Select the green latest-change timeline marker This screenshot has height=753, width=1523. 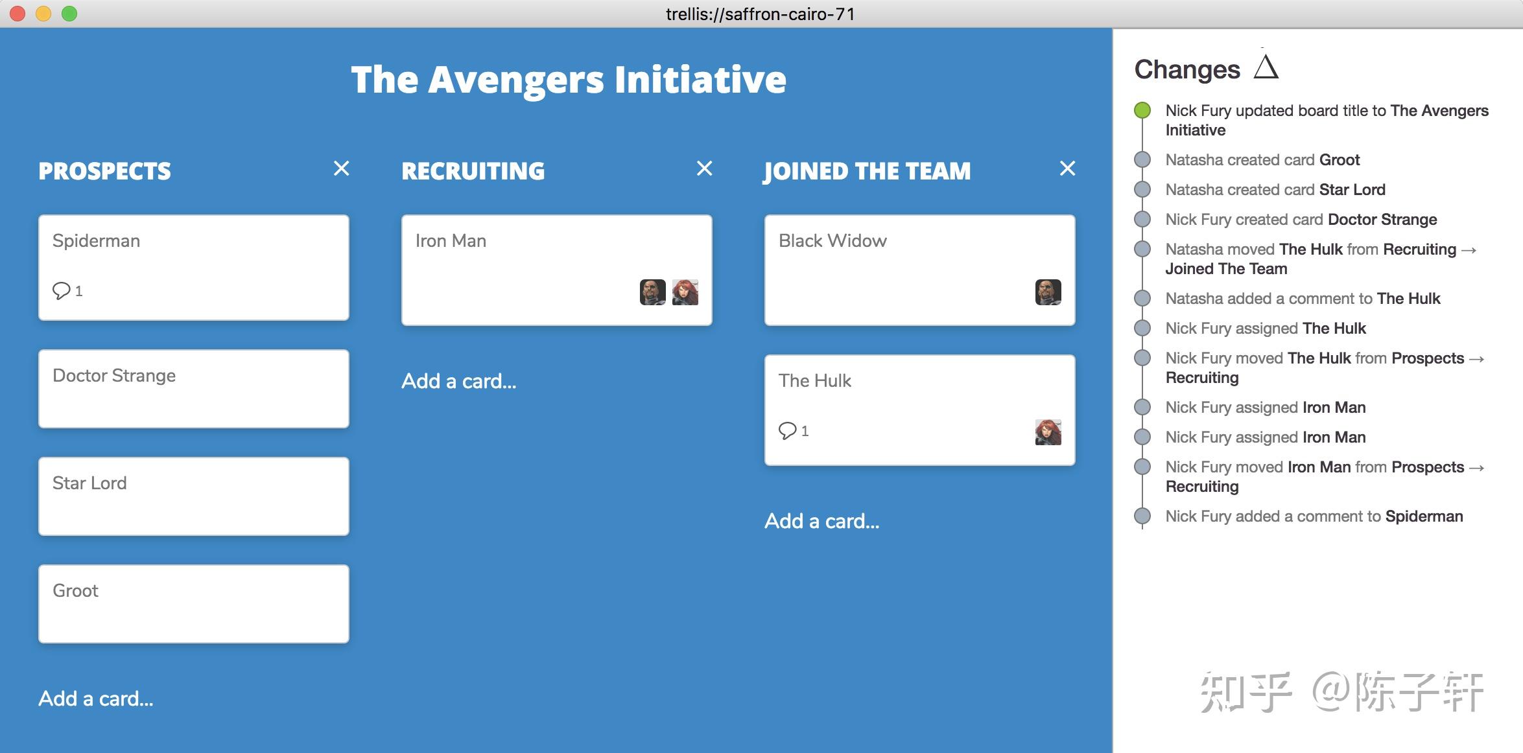(1142, 111)
